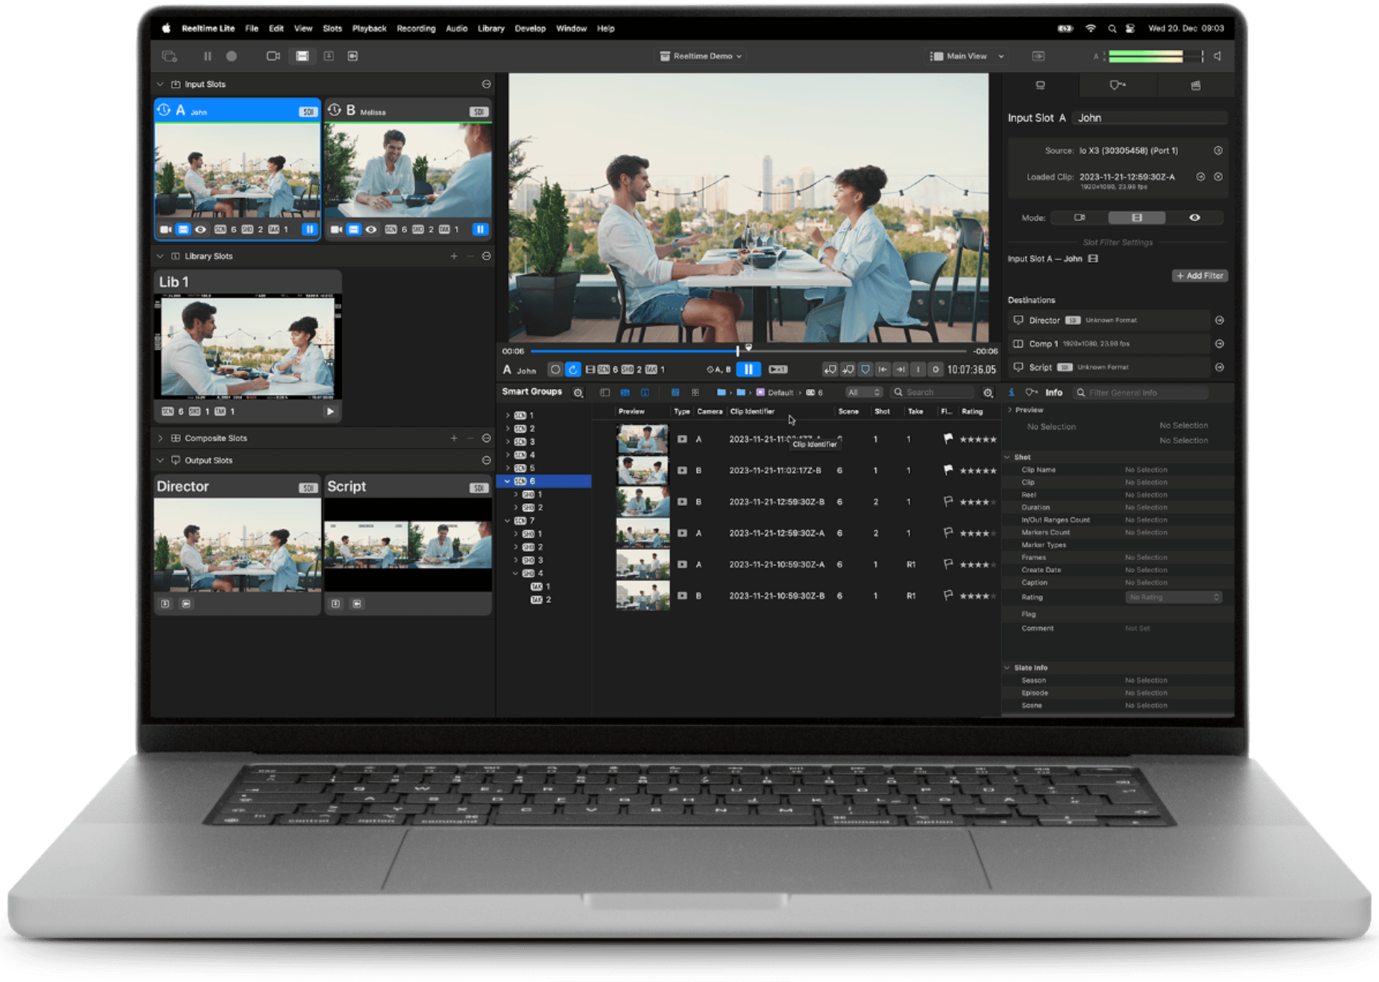Screen dimensions: 1379x982
Task: Click the Comp 1 destination options icon
Action: point(1219,344)
